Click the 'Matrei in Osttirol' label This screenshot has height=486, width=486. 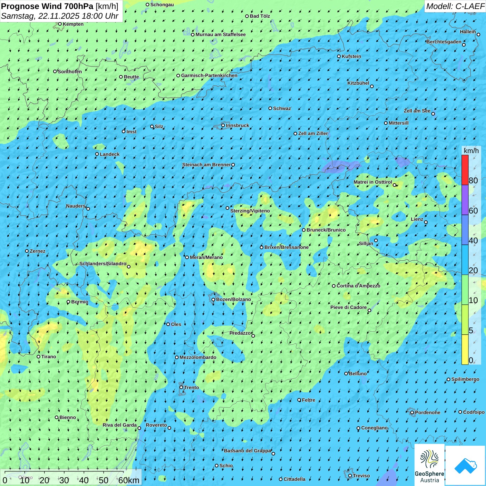pyautogui.click(x=373, y=182)
